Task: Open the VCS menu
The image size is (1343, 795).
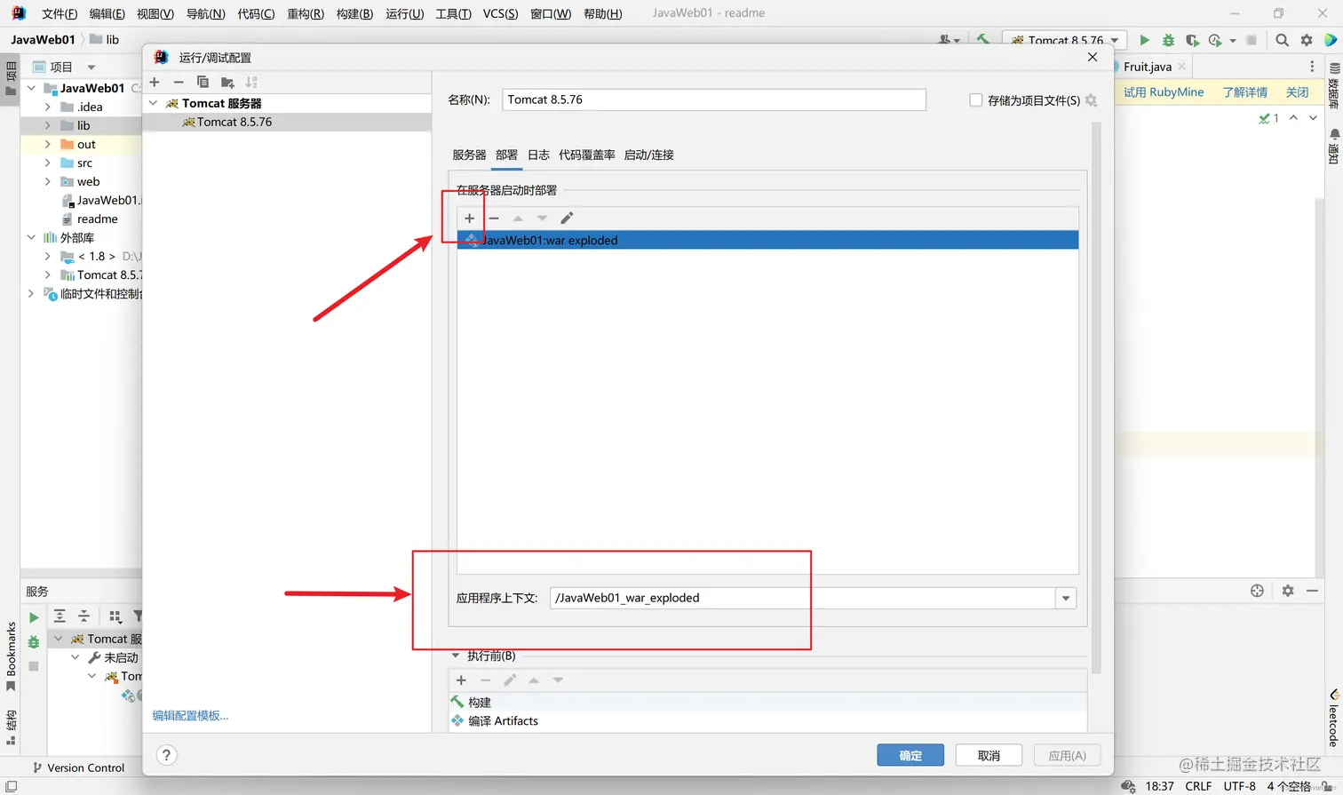Action: (x=500, y=13)
